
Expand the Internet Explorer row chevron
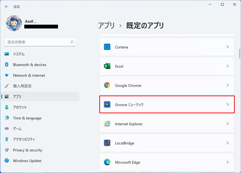tap(227, 124)
